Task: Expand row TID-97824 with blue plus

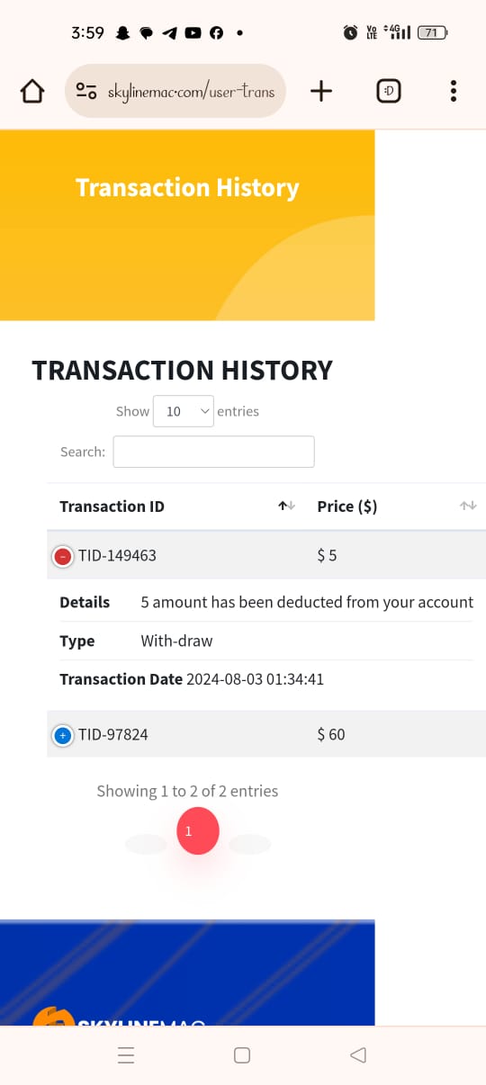Action: 62,736
